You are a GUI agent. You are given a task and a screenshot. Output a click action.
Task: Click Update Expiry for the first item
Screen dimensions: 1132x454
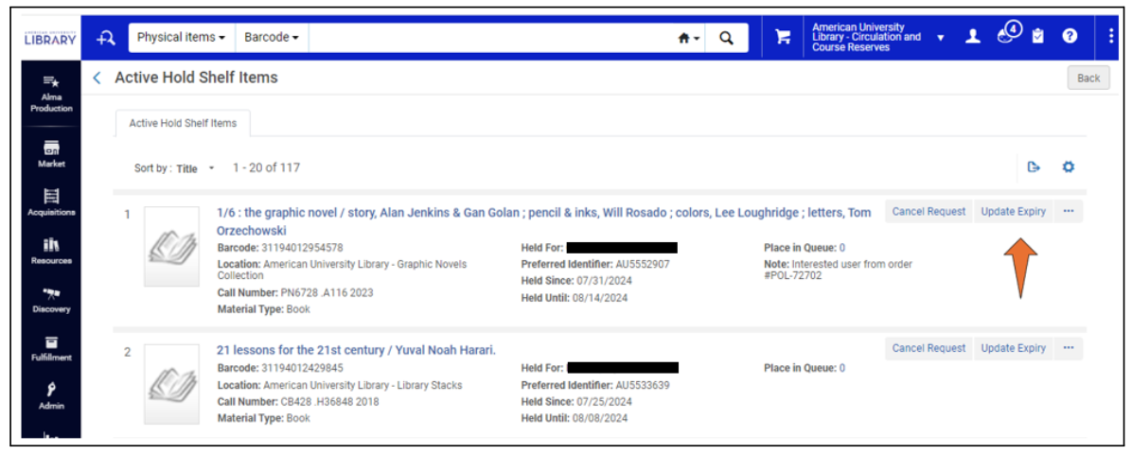click(x=1013, y=212)
